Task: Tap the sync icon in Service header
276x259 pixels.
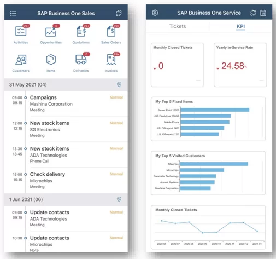Action: [253, 13]
